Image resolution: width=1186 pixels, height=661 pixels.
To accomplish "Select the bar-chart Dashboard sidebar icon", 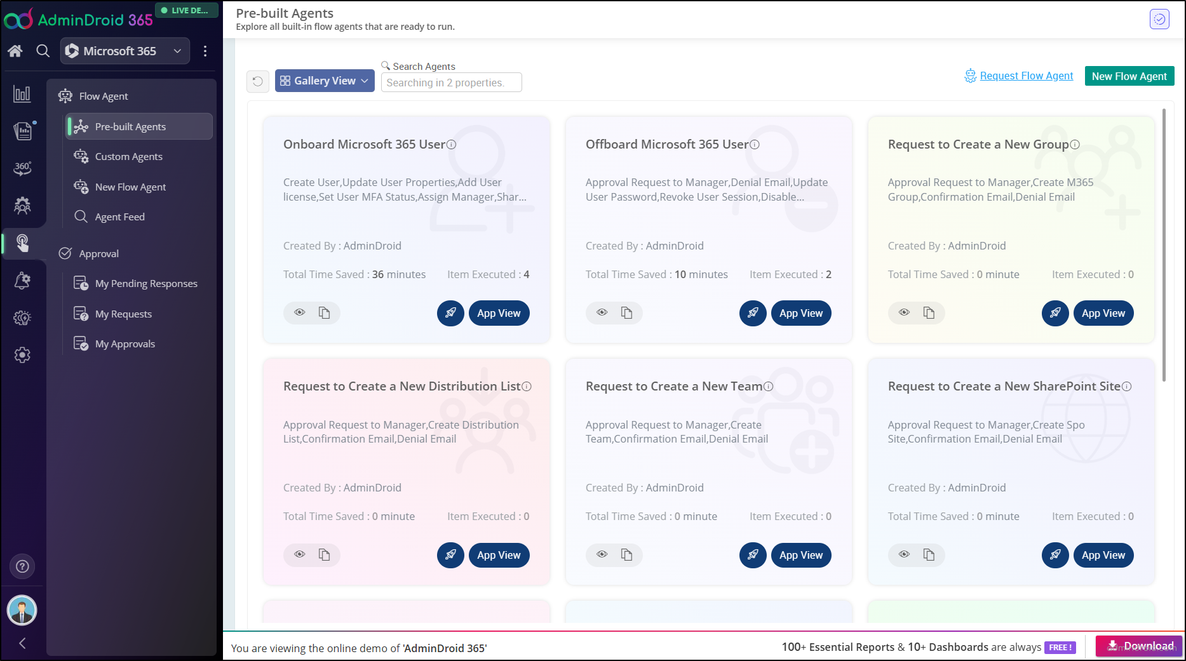I will (x=22, y=93).
